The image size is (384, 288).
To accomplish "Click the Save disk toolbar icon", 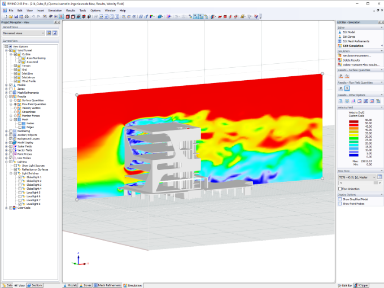I will 16,16.
